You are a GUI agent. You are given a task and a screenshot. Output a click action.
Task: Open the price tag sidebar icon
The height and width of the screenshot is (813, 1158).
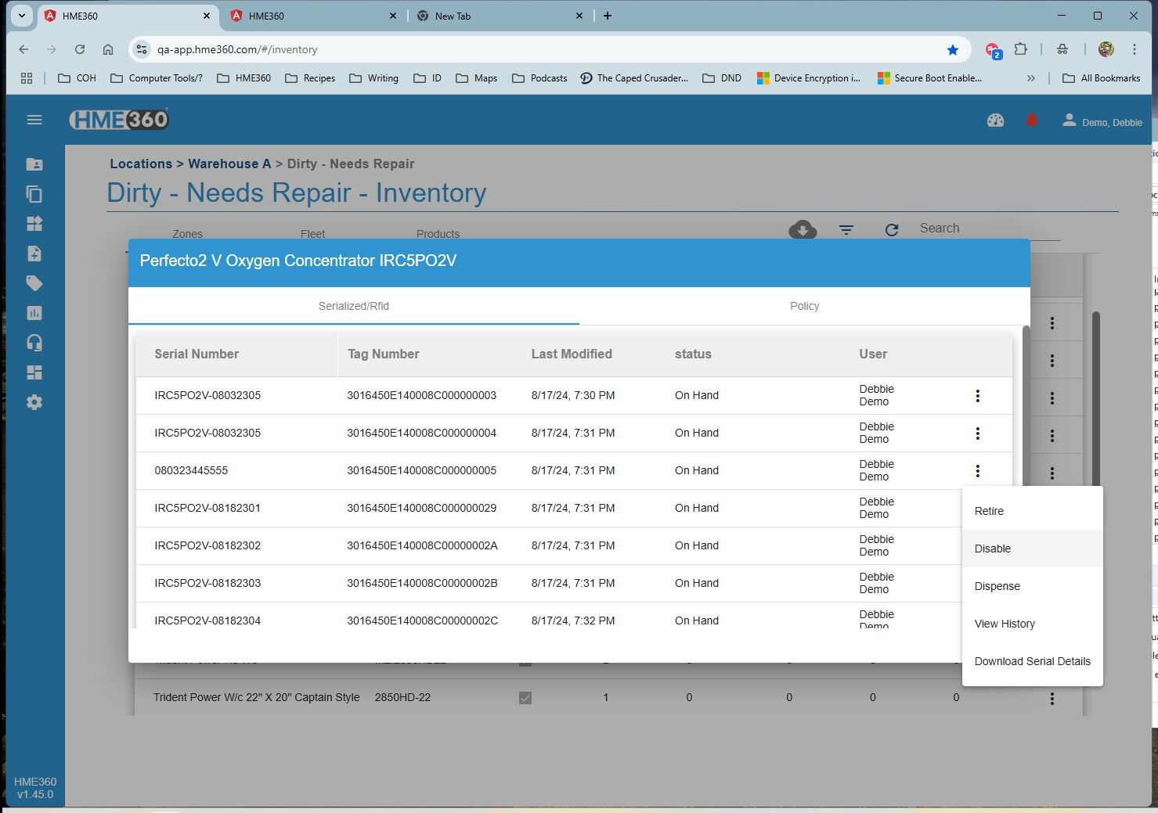pos(34,283)
